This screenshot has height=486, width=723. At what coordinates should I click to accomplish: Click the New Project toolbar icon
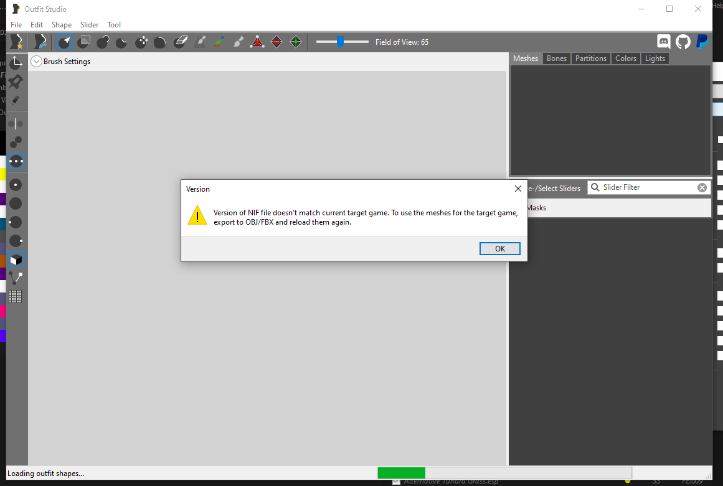tap(17, 42)
